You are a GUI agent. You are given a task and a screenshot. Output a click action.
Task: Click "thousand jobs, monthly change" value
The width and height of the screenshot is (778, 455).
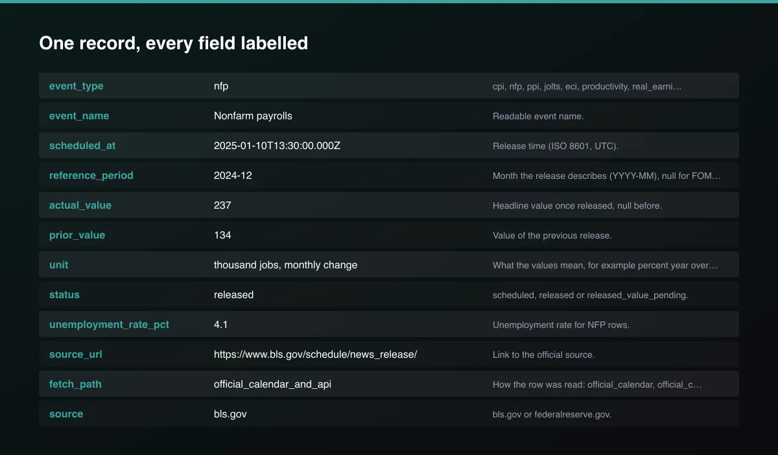[285, 265]
